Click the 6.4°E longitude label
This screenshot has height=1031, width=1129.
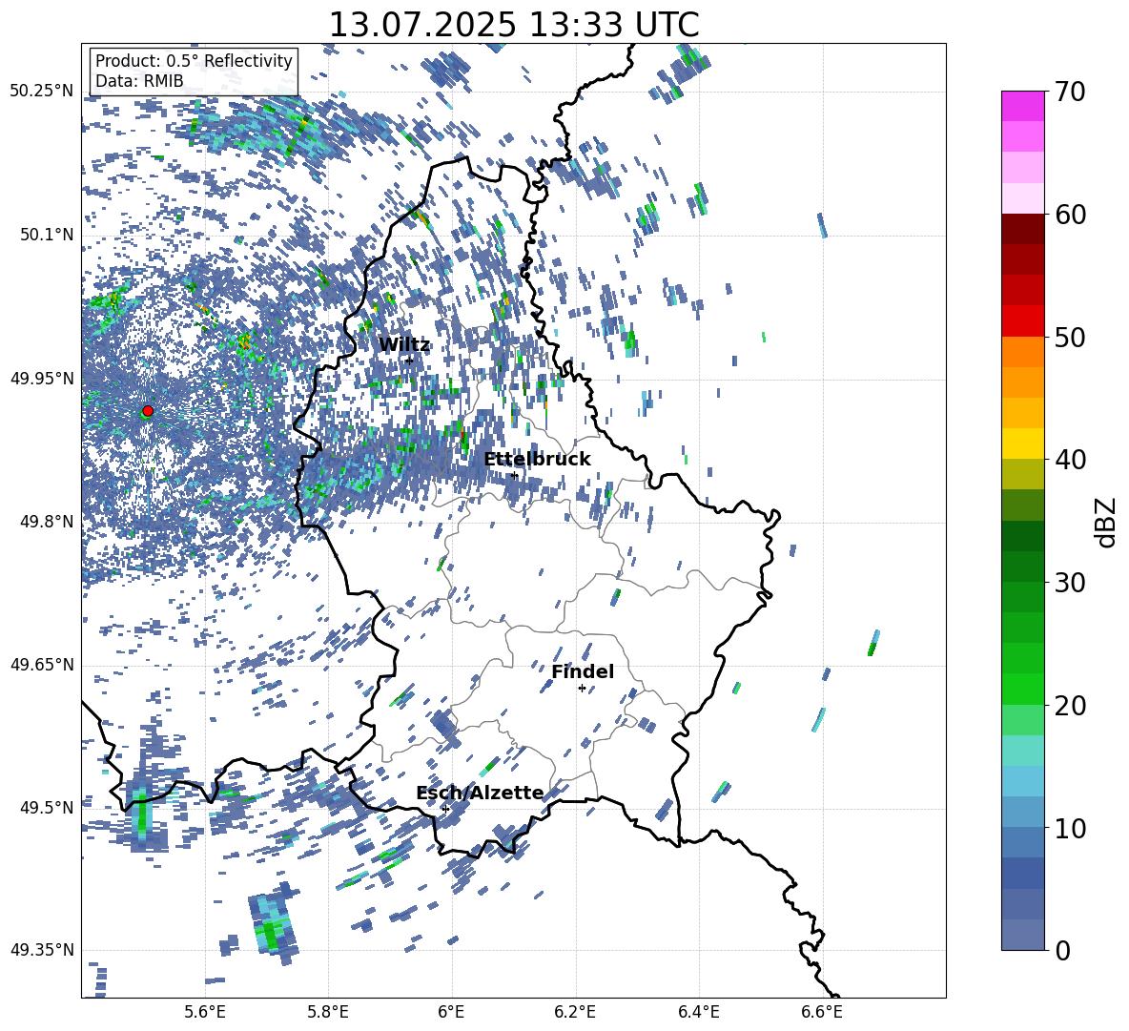[699, 1012]
